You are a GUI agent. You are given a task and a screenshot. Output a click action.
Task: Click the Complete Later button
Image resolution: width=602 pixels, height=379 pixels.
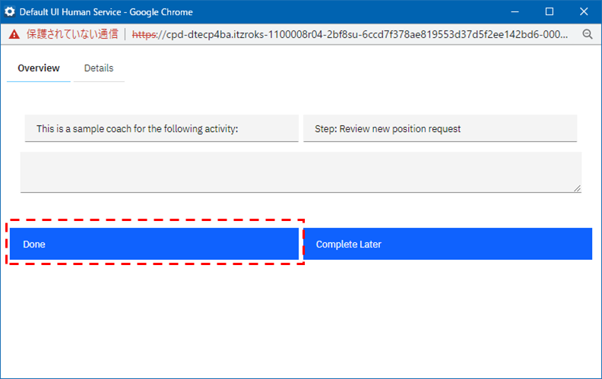pos(448,244)
